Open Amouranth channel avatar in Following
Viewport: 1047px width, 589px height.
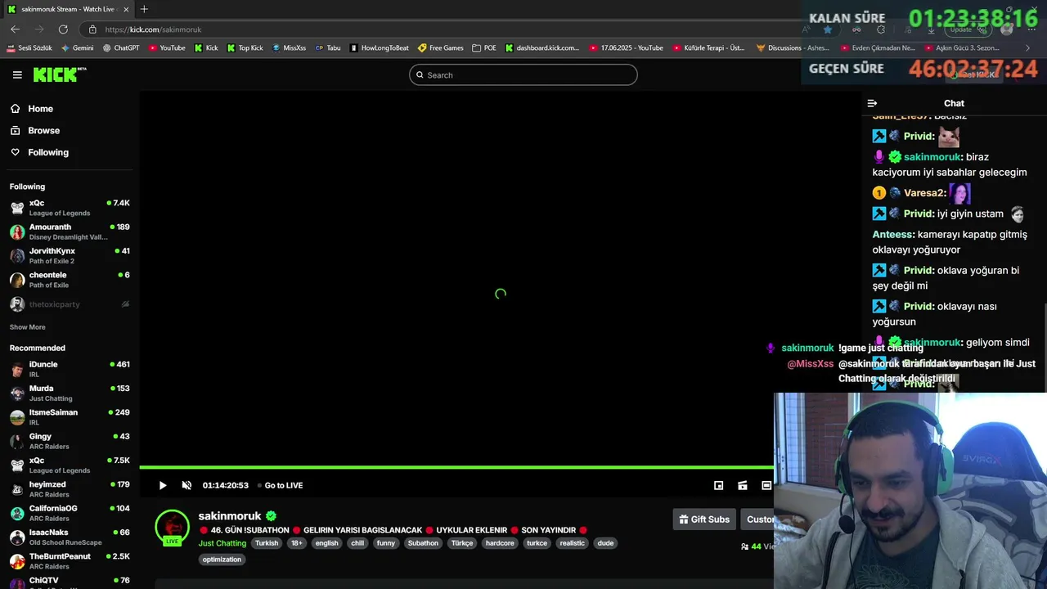17,232
